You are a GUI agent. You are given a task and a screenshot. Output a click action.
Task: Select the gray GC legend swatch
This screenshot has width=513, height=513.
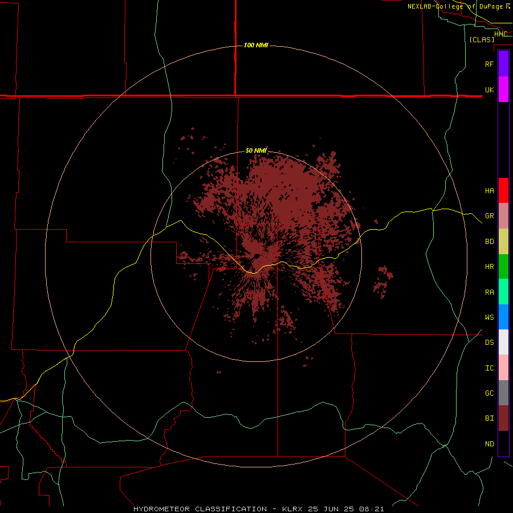(x=503, y=393)
